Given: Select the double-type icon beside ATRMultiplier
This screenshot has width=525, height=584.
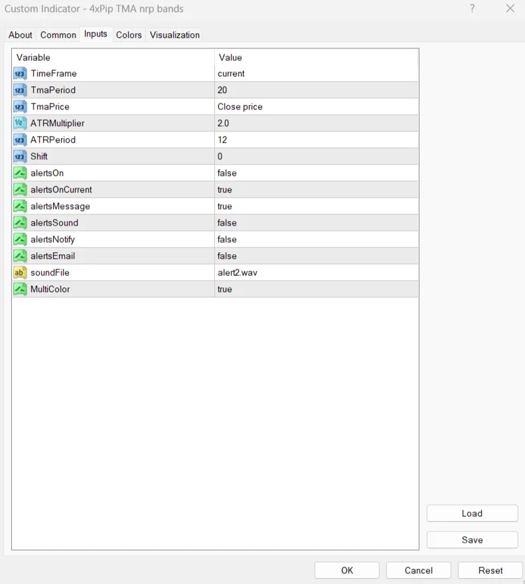Looking at the screenshot, I should 20,123.
